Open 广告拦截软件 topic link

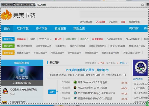(41, 53)
